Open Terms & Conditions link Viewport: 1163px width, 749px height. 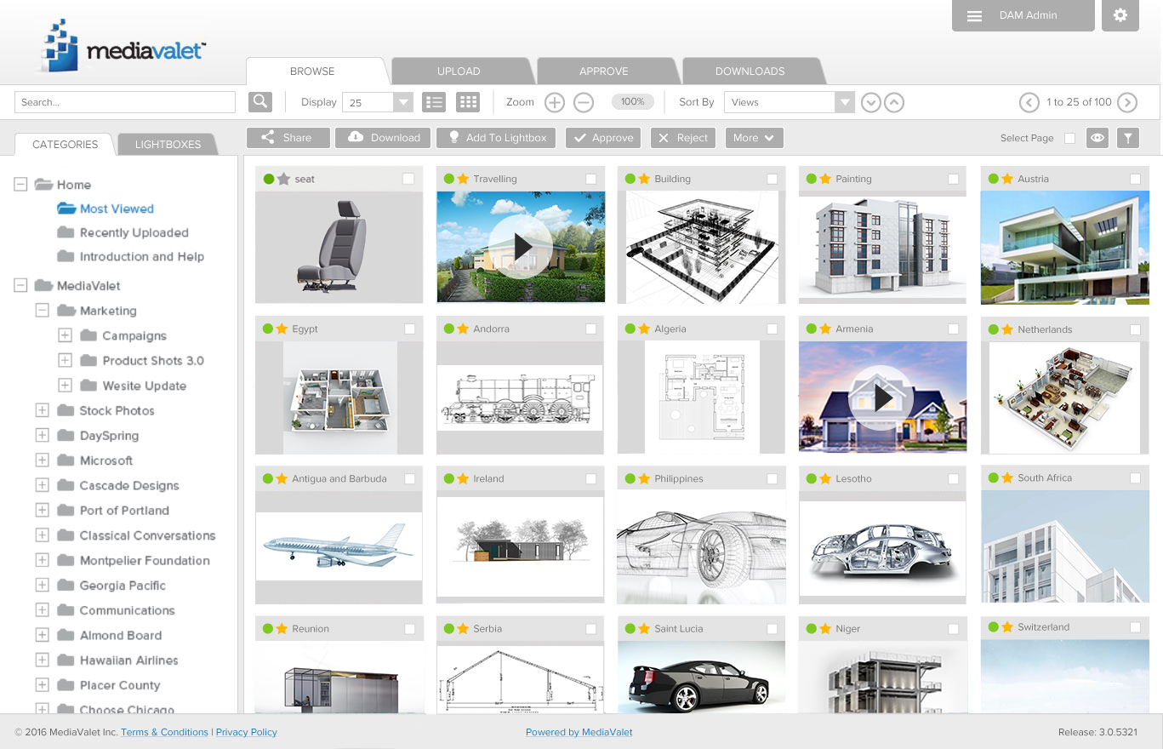point(164,732)
